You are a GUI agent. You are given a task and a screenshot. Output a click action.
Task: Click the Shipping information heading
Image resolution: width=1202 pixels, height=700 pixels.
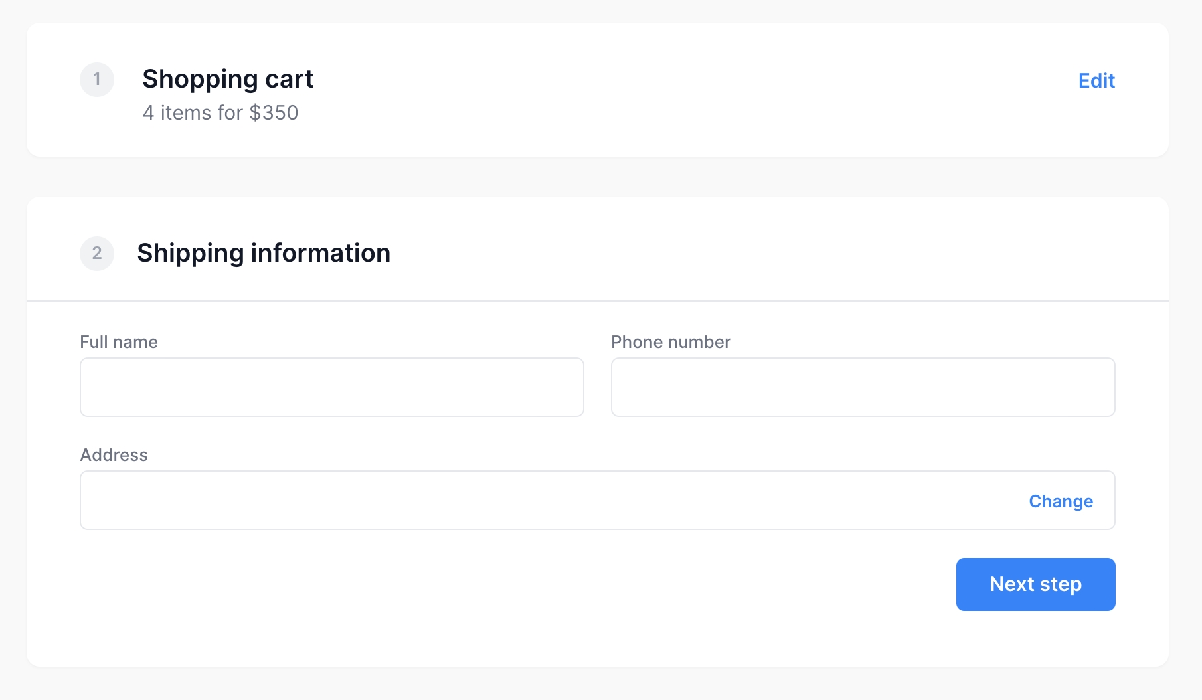pos(264,253)
